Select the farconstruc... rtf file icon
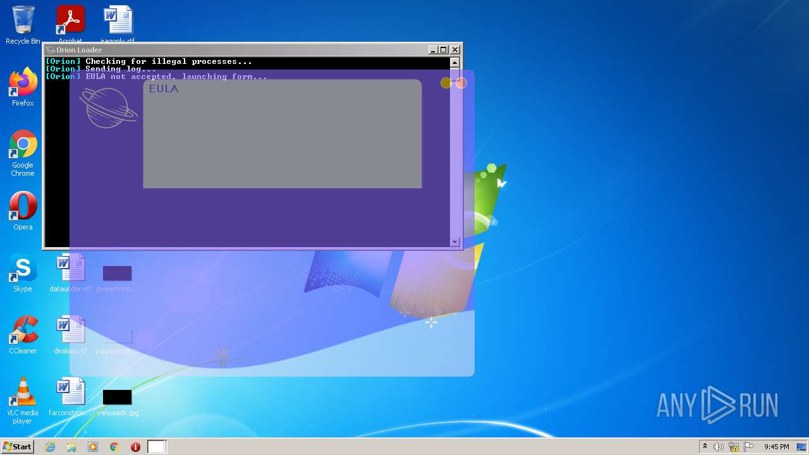The height and width of the screenshot is (455, 809). [70, 396]
